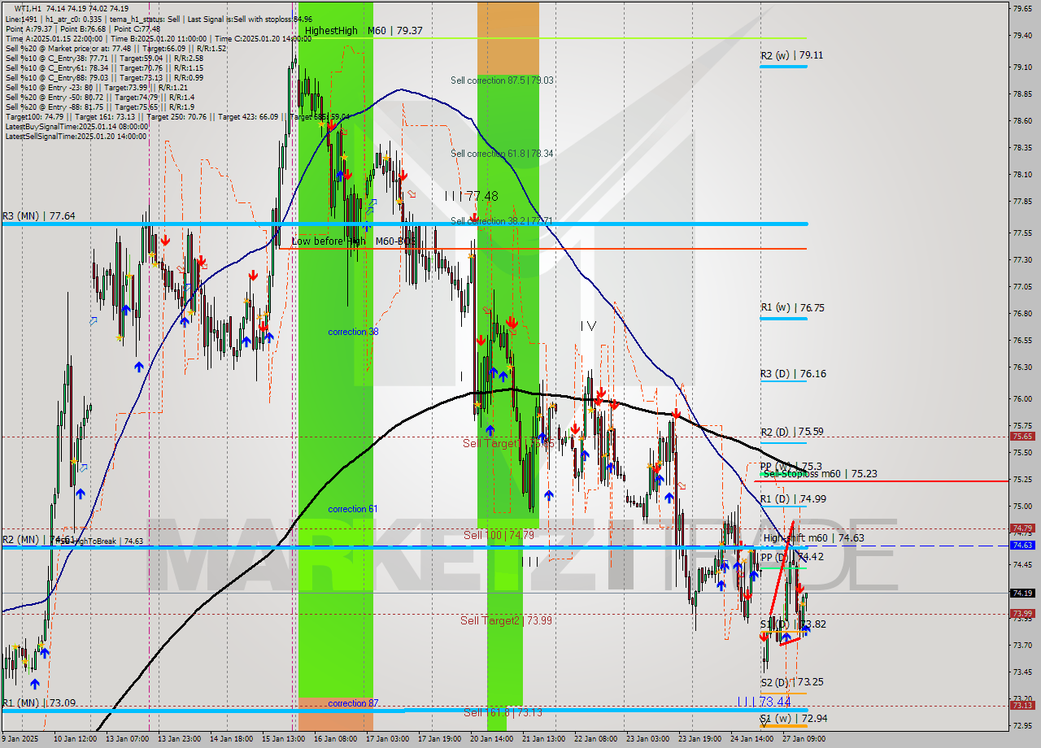Click the '23 Jan 19:00' time label

699,739
